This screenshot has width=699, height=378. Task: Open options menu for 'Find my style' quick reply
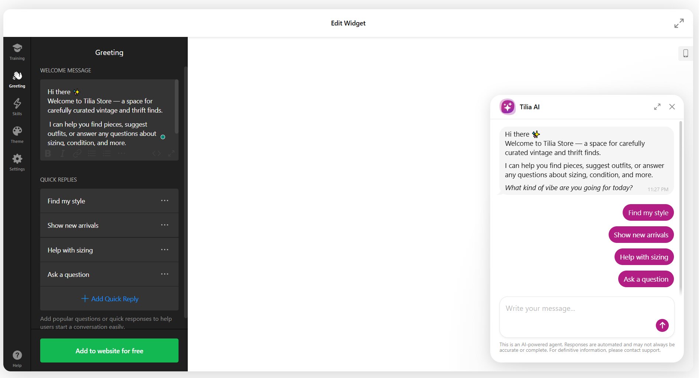[165, 200]
